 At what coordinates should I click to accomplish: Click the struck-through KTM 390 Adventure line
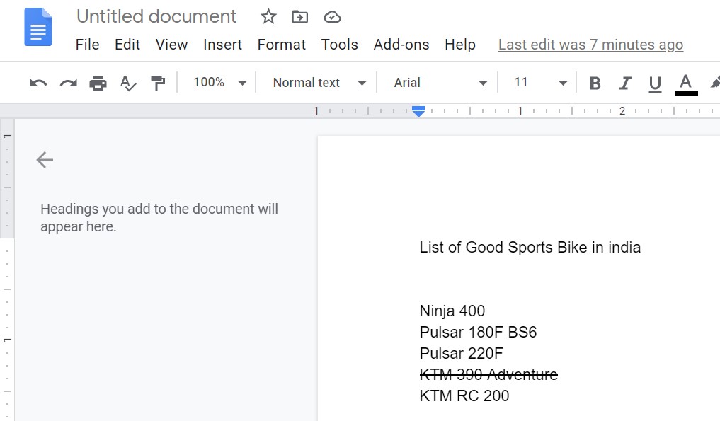coord(488,374)
